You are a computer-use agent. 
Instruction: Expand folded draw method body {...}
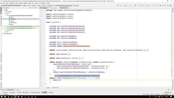[x=81, y=58]
